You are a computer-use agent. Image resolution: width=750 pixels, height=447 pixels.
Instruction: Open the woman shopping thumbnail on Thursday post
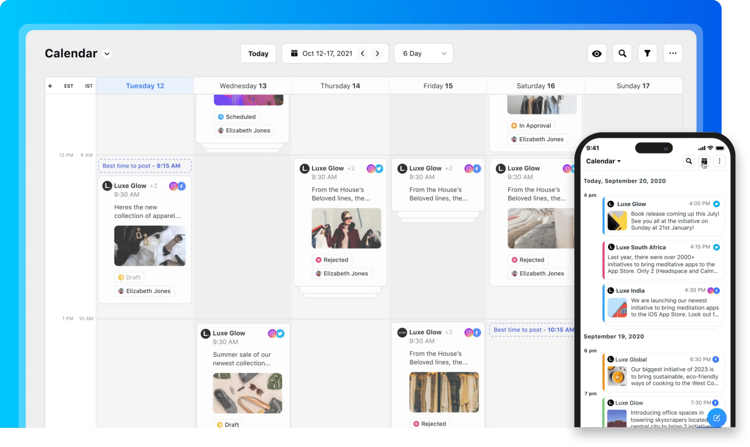pos(347,229)
